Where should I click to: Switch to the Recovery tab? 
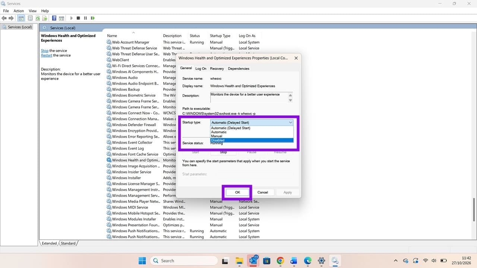[217, 68]
